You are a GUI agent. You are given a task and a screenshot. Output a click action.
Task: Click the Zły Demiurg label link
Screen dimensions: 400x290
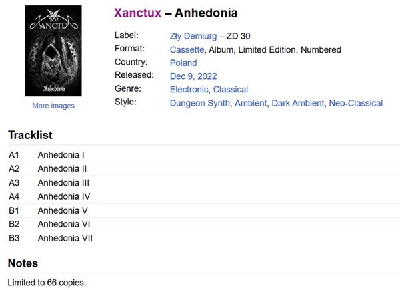[x=193, y=36]
